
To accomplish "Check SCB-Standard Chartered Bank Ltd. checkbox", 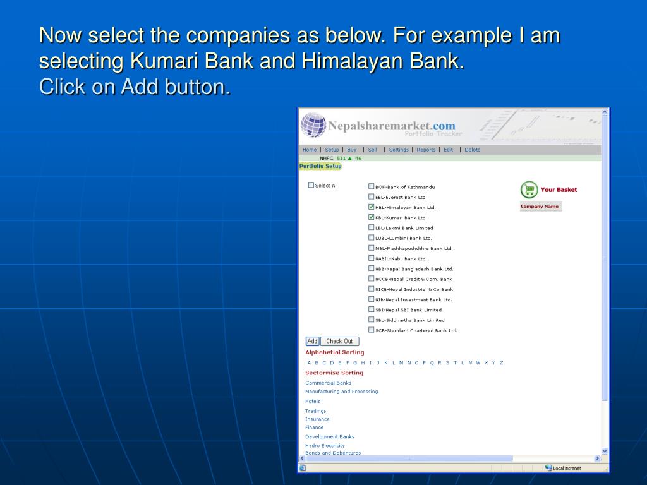I will pyautogui.click(x=371, y=330).
